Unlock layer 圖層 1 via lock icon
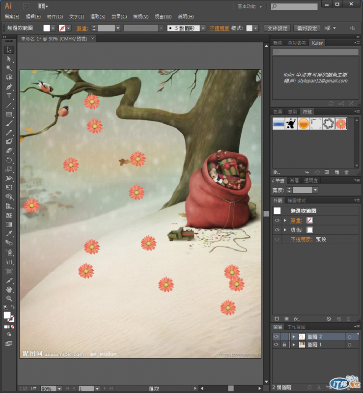The height and width of the screenshot is (393, 363). click(284, 345)
